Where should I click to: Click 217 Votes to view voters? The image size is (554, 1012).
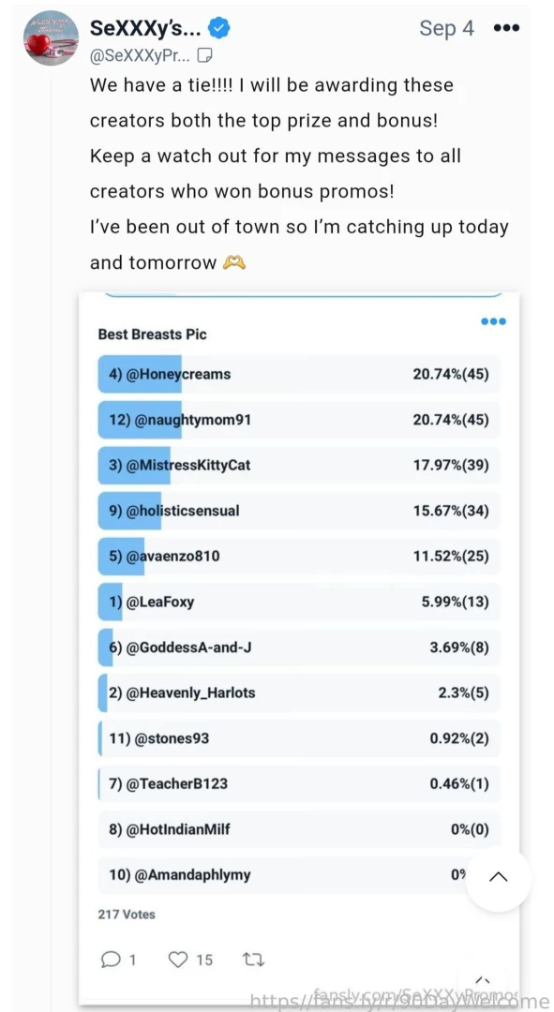coord(126,914)
